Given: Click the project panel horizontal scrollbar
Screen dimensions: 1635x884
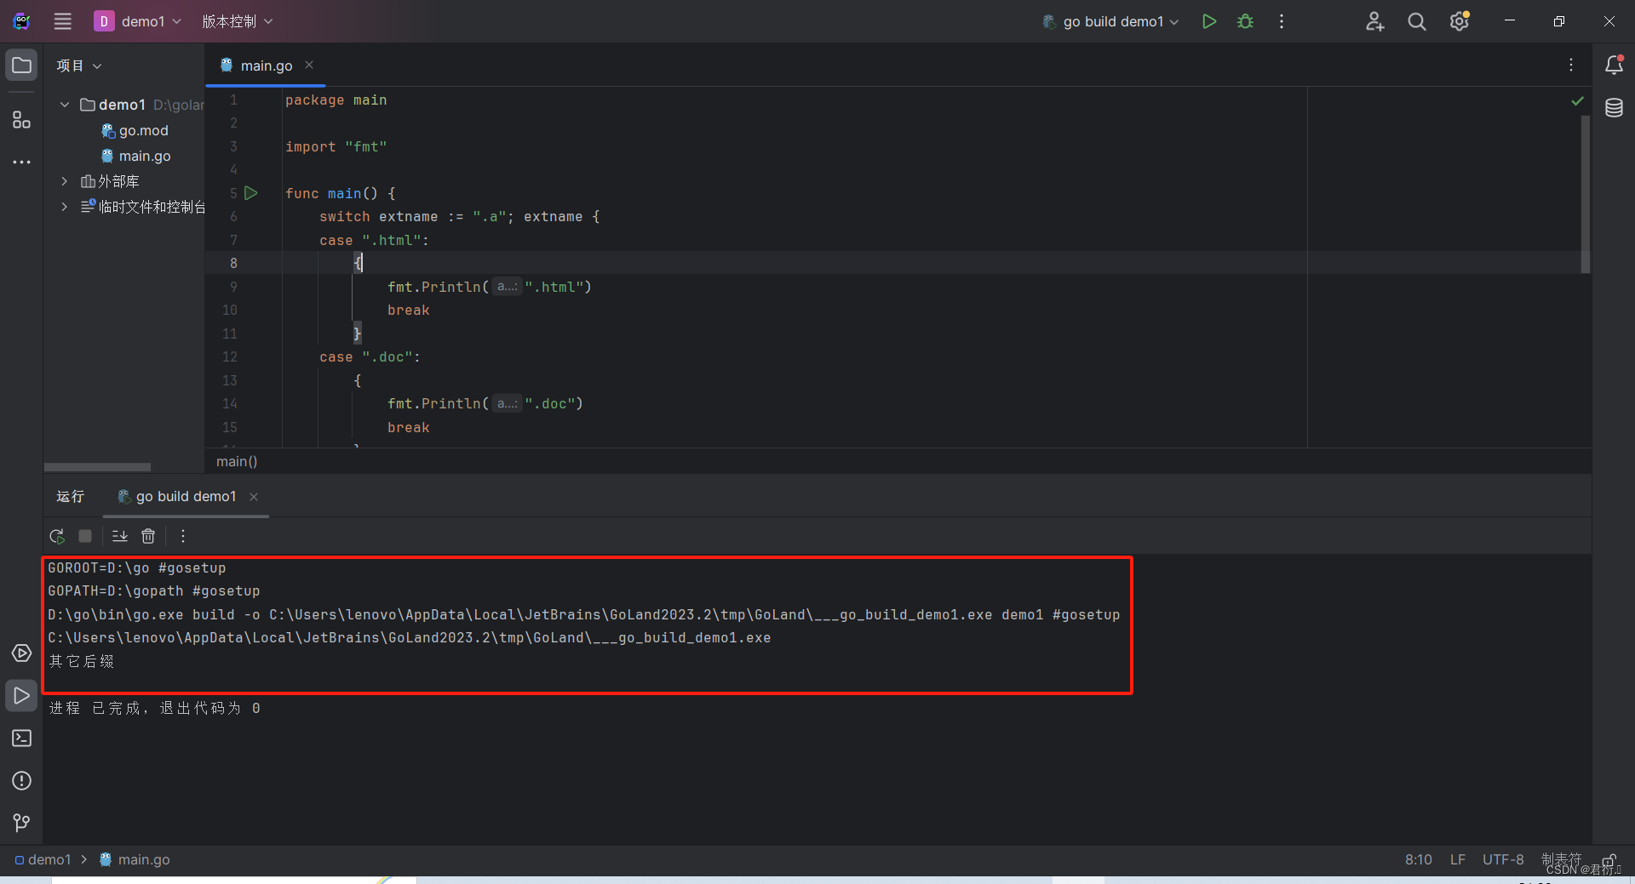Looking at the screenshot, I should tap(97, 467).
